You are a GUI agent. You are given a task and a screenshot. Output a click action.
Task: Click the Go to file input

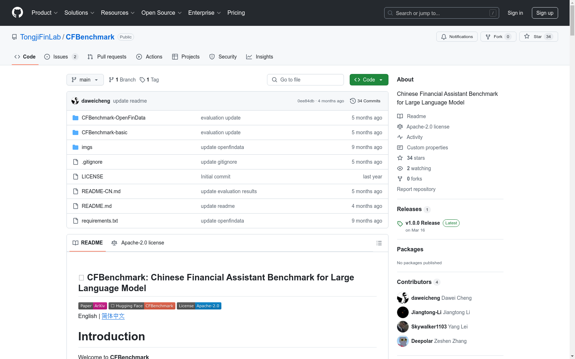[x=305, y=80]
